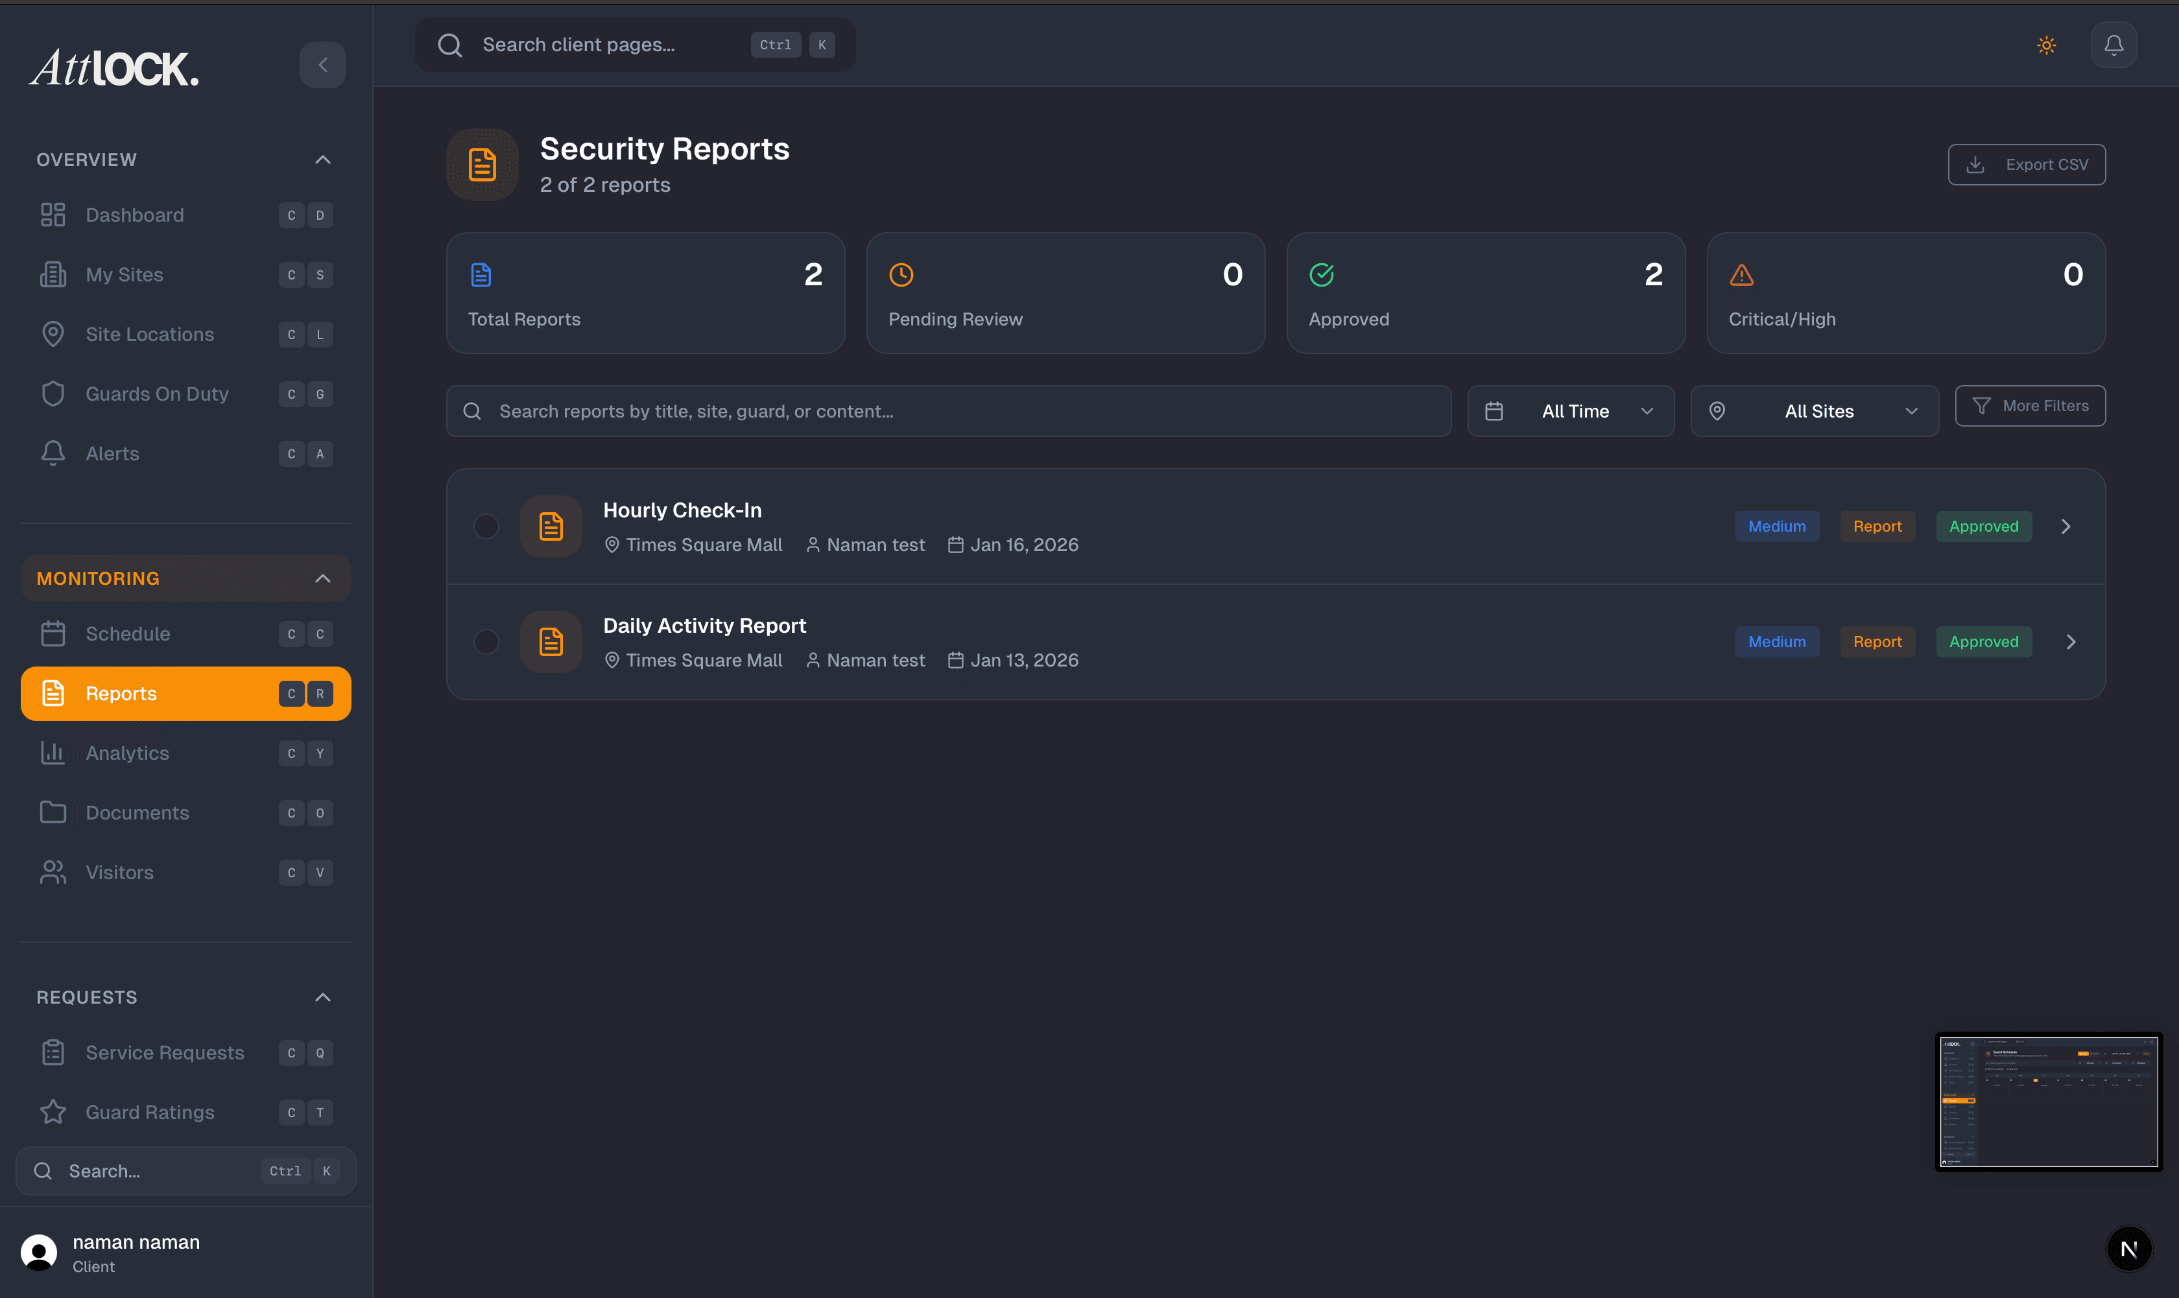Select the Hourly Check-In report checkbox
The image size is (2179, 1298).
coord(486,526)
